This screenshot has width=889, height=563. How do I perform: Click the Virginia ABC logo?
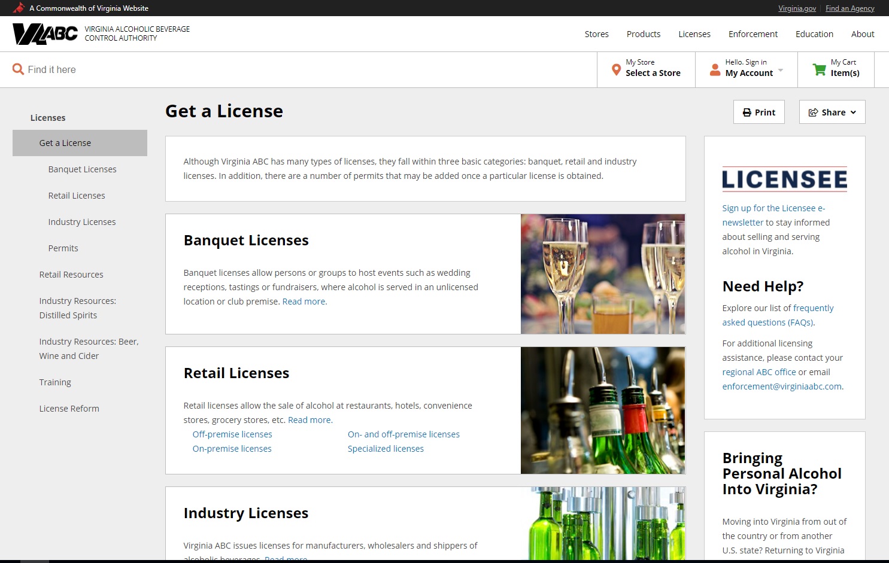point(45,34)
